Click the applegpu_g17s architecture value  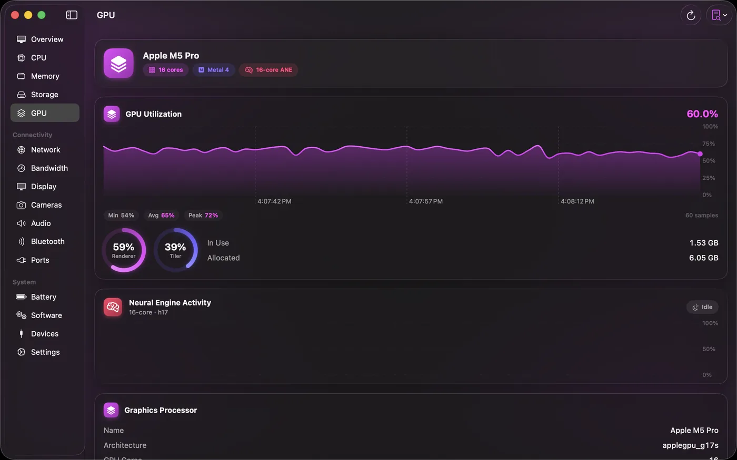click(690, 445)
